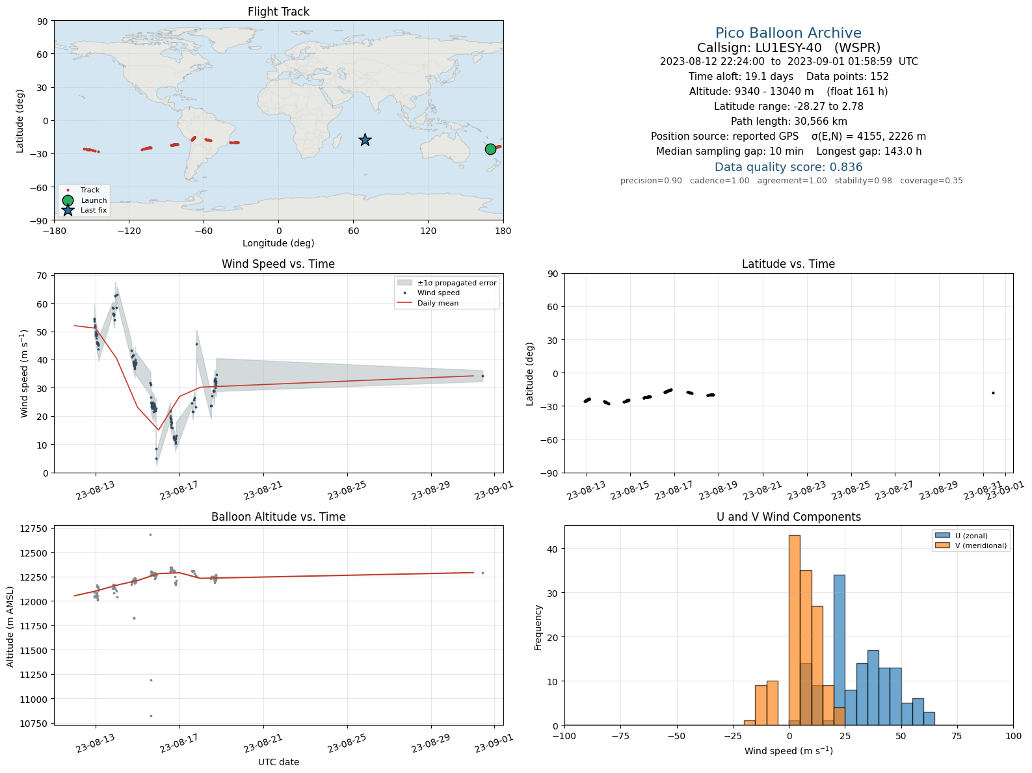Click the Latitude vs. Time title
The image size is (1032, 773).
tap(788, 264)
